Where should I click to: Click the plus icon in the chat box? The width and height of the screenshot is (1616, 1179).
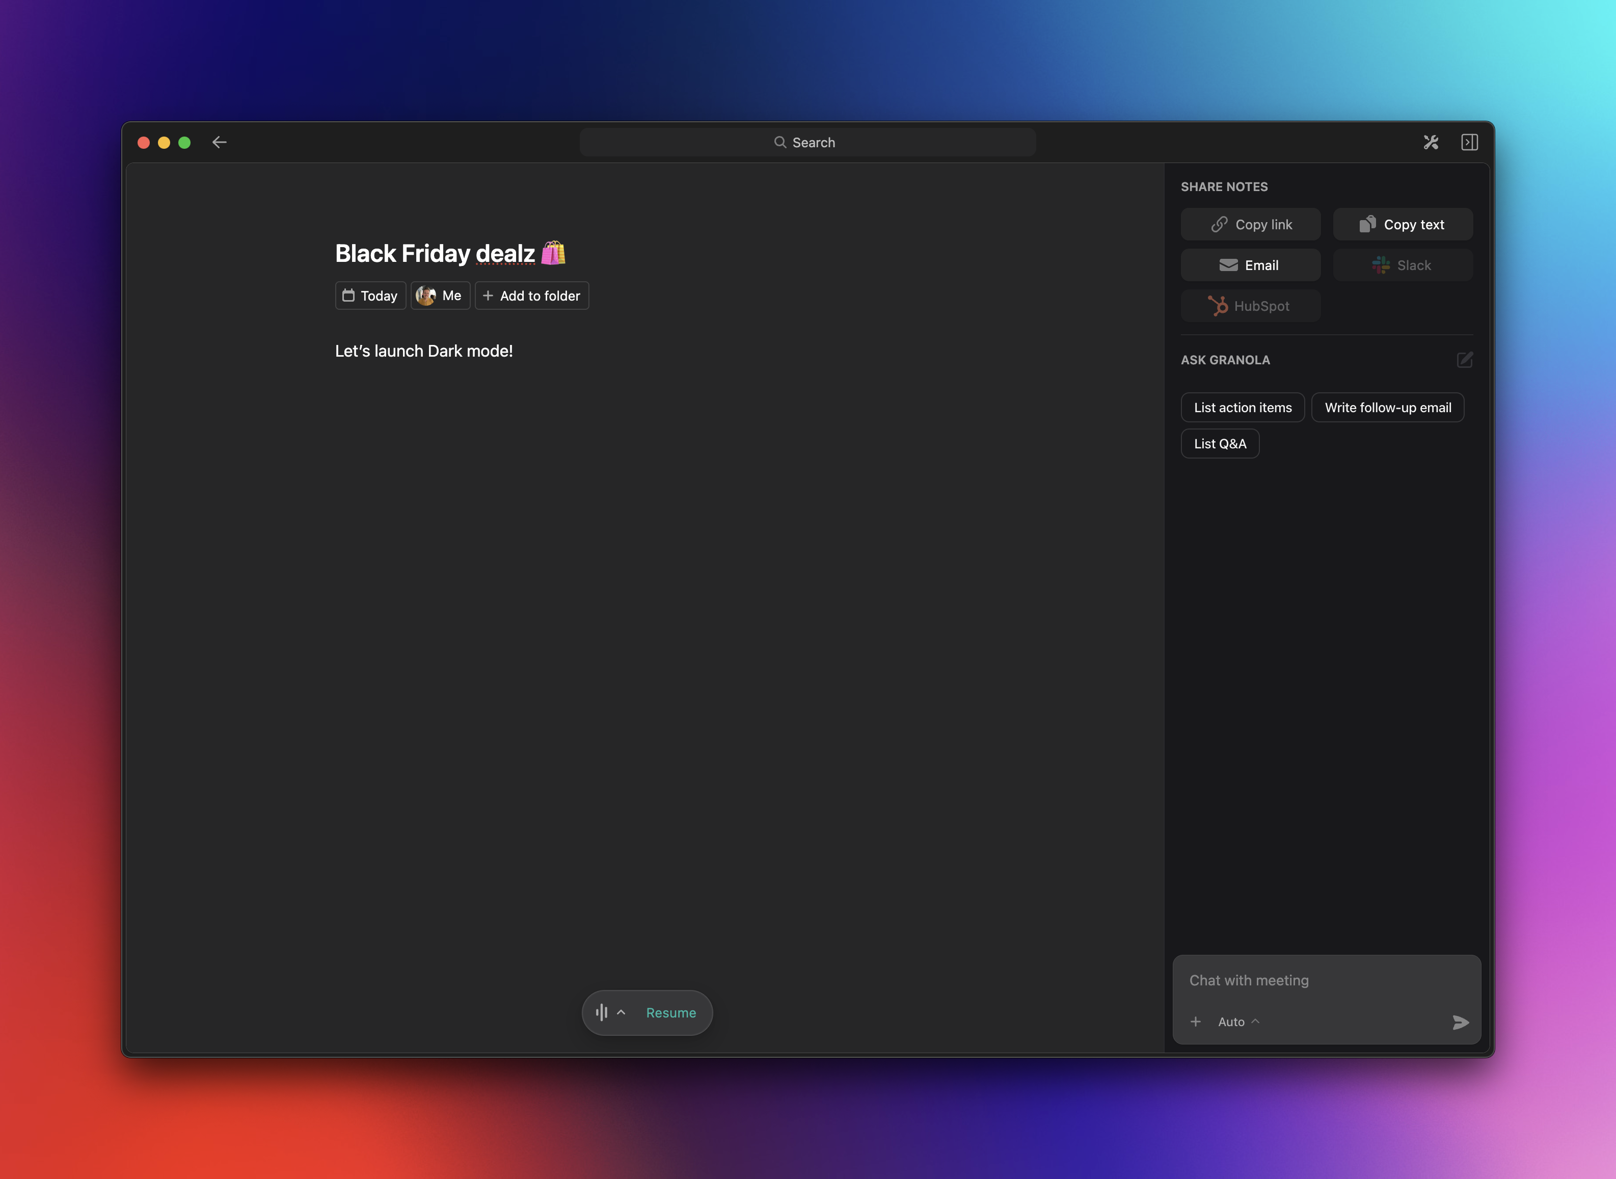[x=1196, y=1021]
